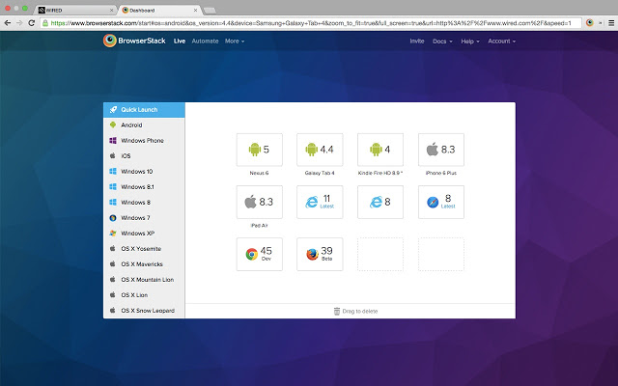The image size is (618, 386).
Task: Select Quick Launch in sidebar
Action: coord(144,109)
